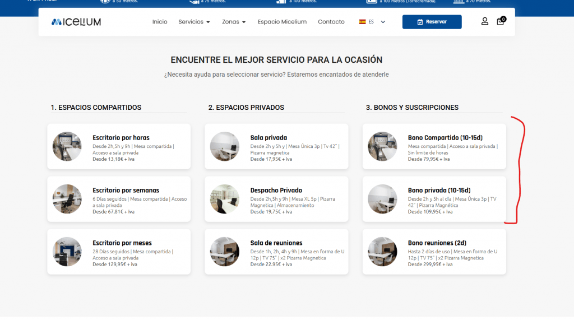This screenshot has height=320, width=574.
Task: Open the user account icon
Action: (x=485, y=21)
